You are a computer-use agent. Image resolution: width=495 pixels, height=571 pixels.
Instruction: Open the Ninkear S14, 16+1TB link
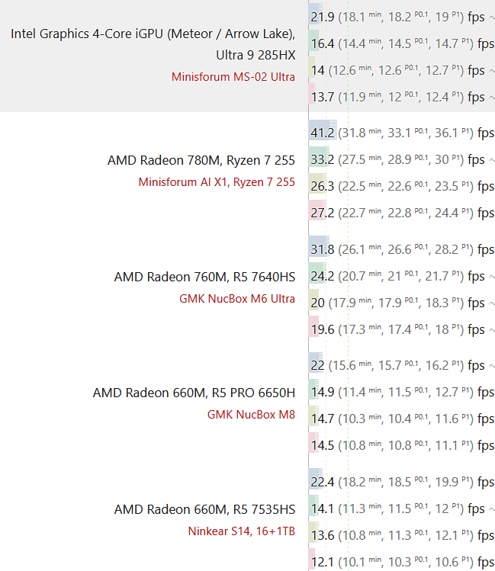(x=242, y=531)
